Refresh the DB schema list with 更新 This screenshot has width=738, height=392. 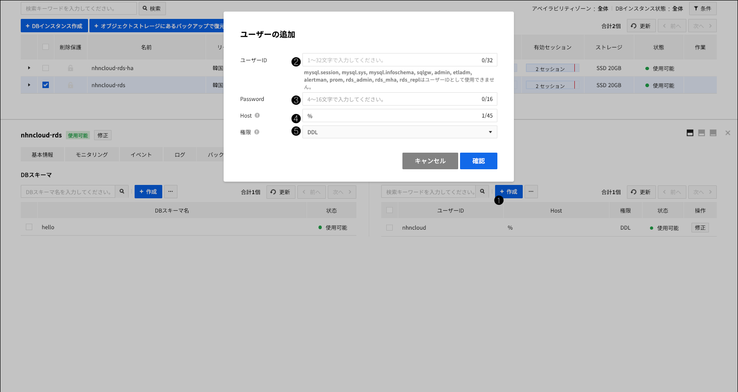click(x=280, y=192)
